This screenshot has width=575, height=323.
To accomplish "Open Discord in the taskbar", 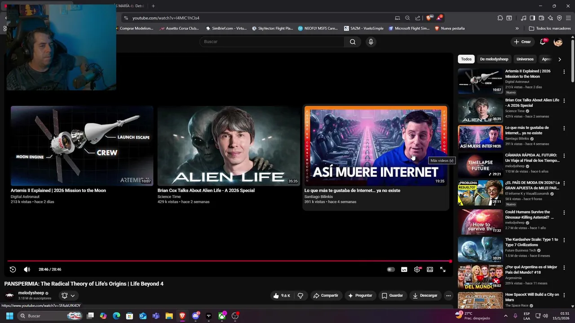I will click(x=195, y=316).
